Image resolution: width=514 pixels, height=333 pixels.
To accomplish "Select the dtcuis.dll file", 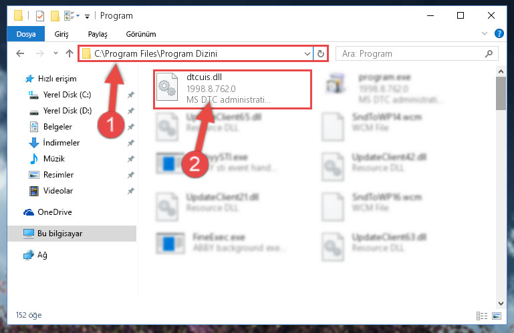I will coord(233,89).
